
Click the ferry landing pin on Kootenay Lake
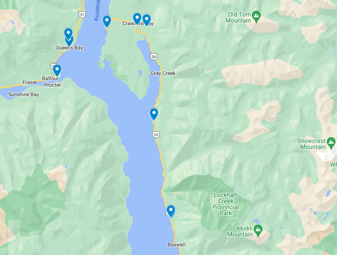pyautogui.click(x=107, y=21)
